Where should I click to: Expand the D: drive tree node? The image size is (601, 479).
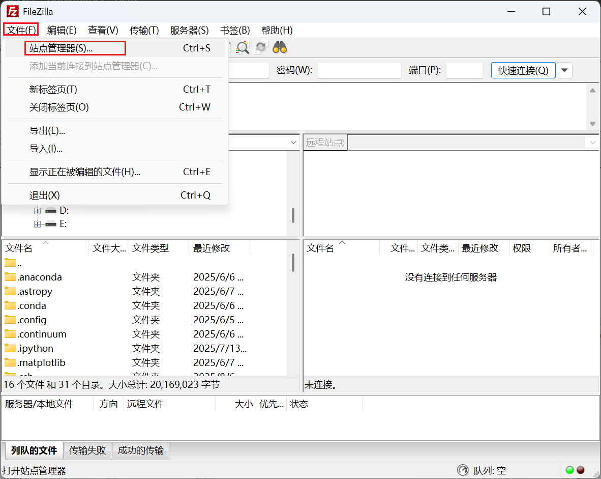coord(37,211)
